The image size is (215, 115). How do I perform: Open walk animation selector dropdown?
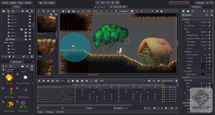coord(145,81)
